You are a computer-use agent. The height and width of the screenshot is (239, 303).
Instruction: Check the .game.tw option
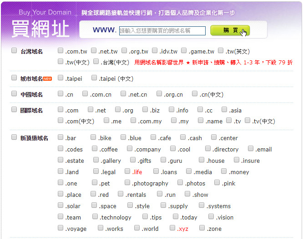[x=184, y=51]
